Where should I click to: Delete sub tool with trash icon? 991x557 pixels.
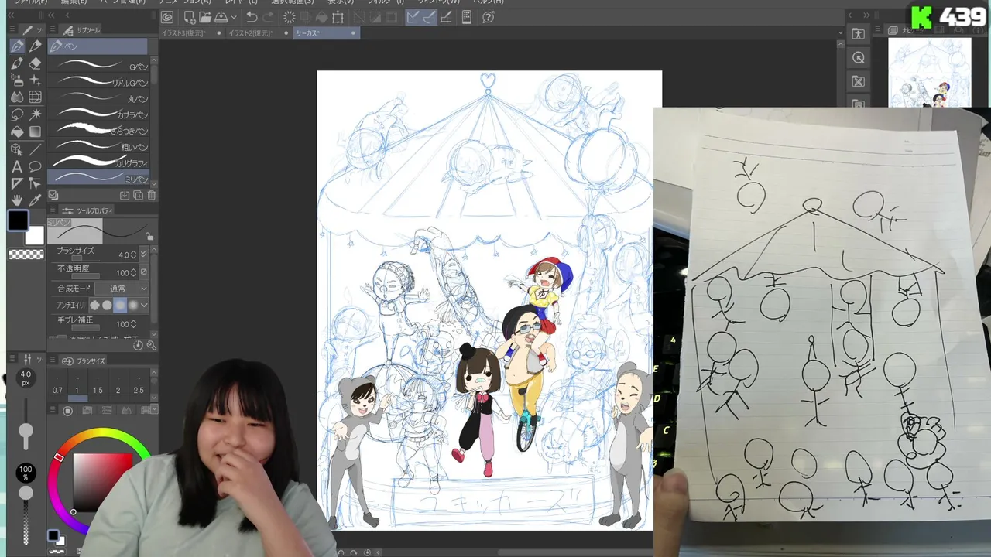(x=151, y=196)
